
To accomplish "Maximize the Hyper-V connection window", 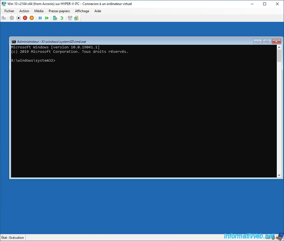I will point(265,4).
